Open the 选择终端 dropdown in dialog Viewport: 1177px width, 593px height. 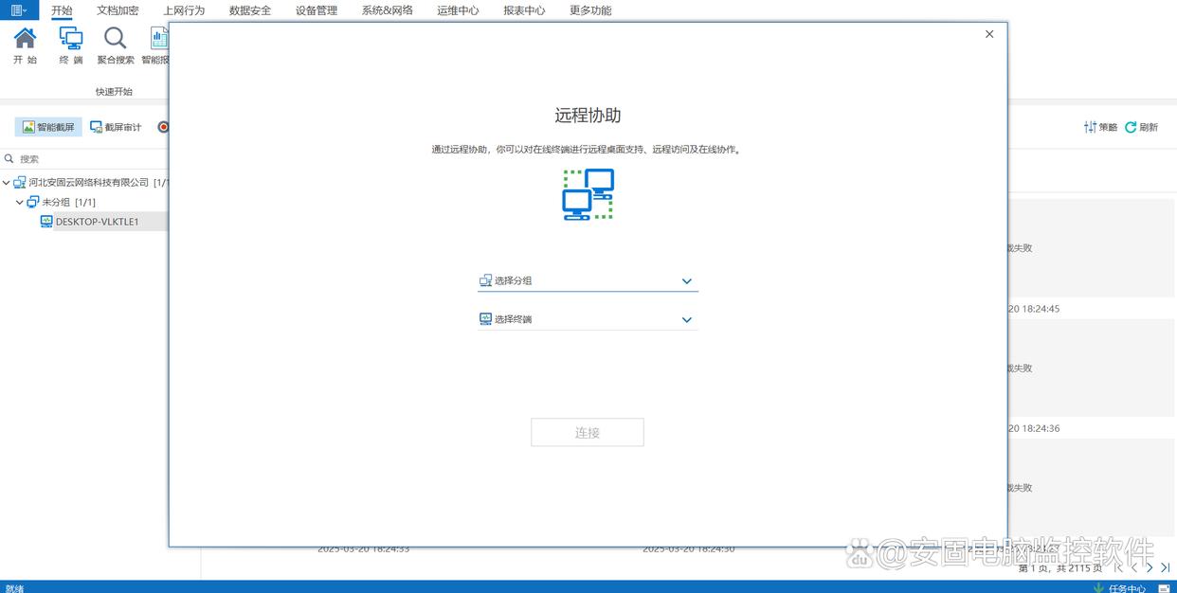588,319
